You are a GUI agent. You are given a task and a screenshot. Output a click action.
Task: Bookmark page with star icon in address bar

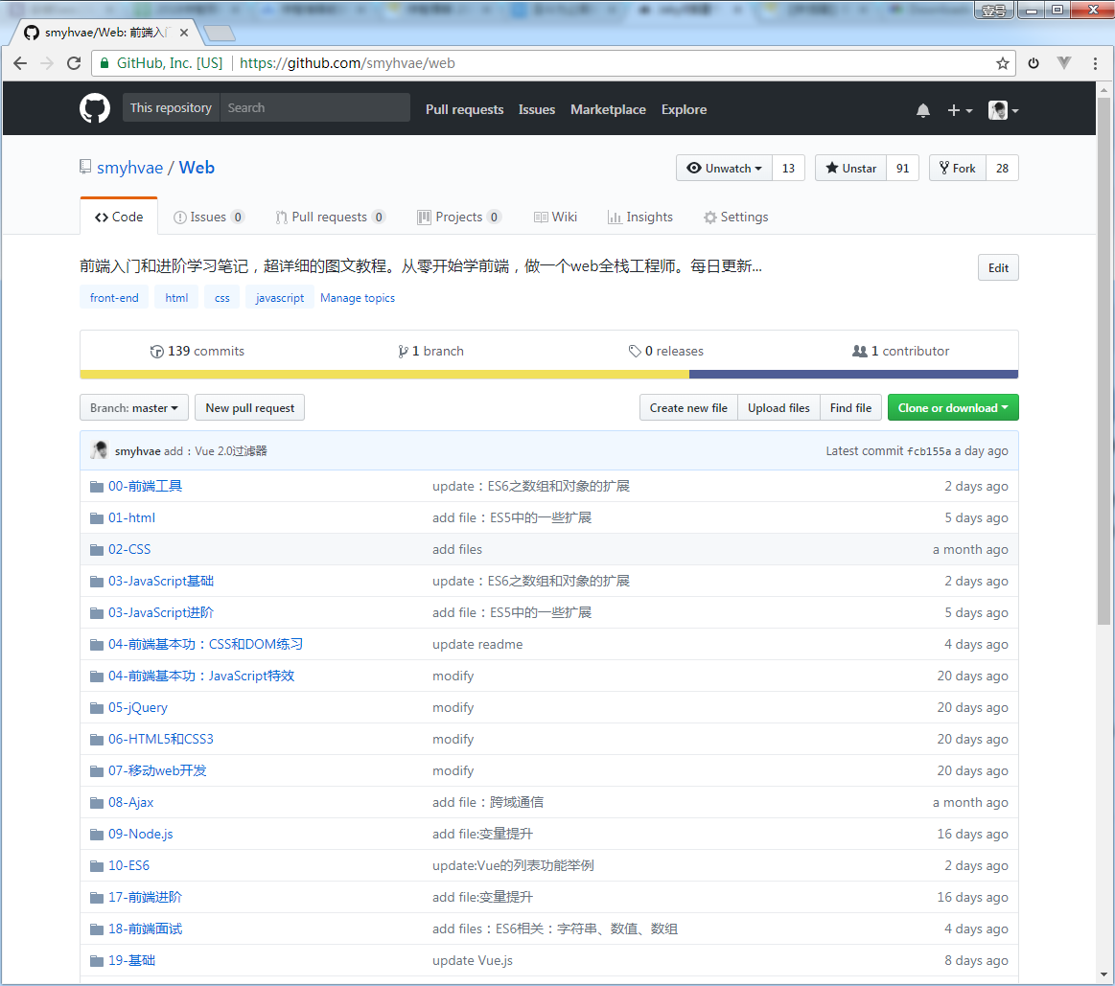tap(1003, 63)
